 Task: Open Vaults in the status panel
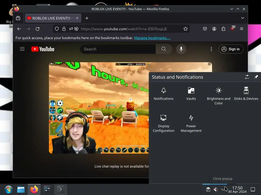click(191, 94)
